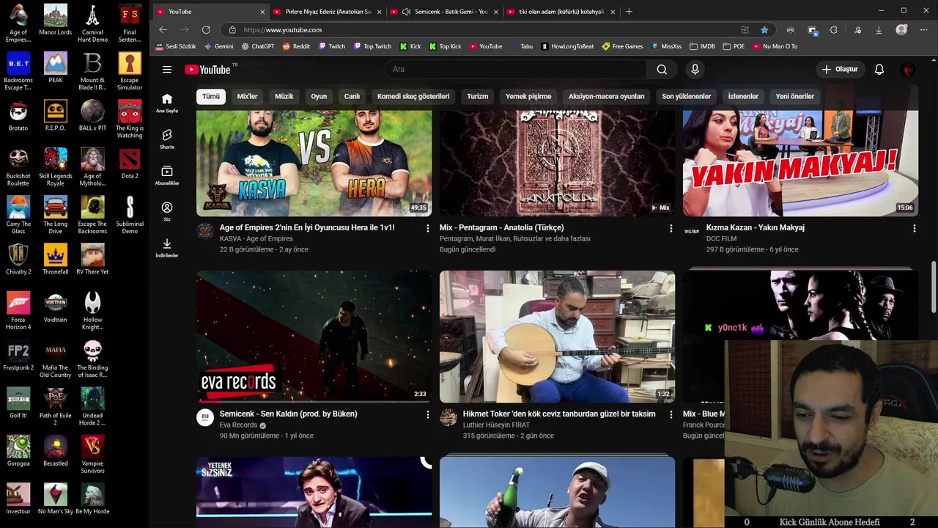Open YouTube notifications bell

(x=879, y=69)
